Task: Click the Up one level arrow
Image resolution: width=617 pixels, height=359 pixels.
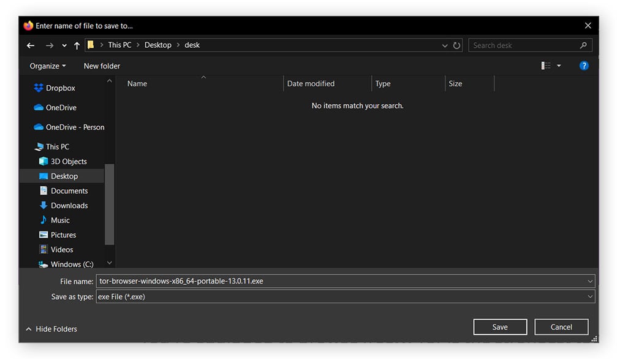Action: click(77, 45)
